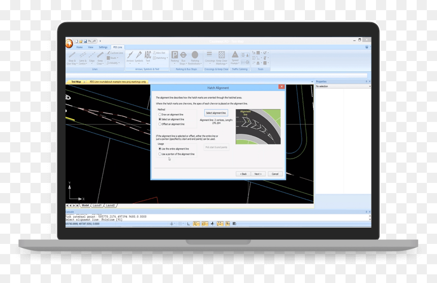Click the Undo arrow icon
The image size is (437, 283).
tap(90, 41)
